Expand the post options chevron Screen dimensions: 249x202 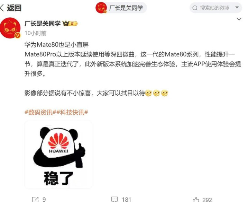tap(239, 19)
